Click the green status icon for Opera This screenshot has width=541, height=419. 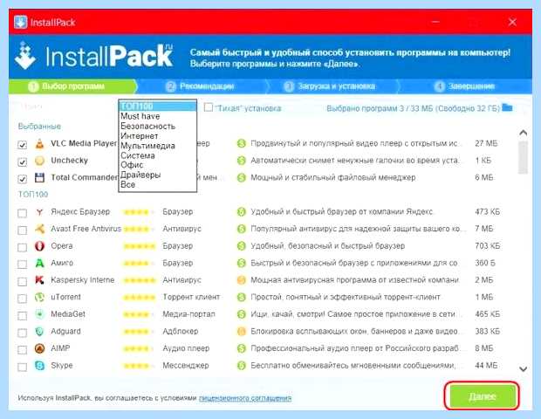click(242, 246)
